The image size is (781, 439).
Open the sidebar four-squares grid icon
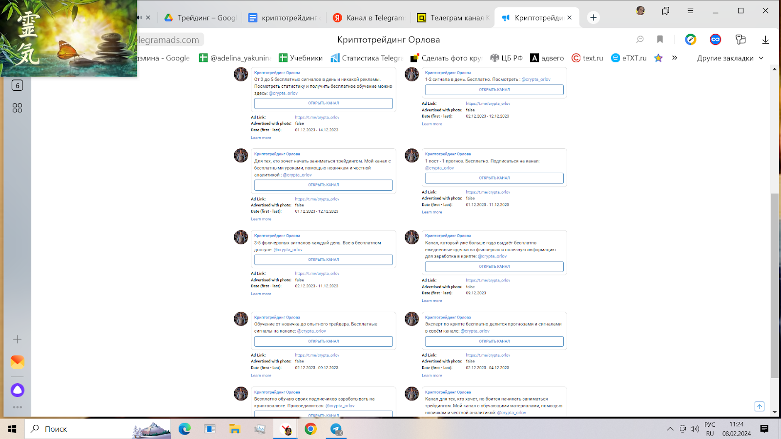coord(17,108)
